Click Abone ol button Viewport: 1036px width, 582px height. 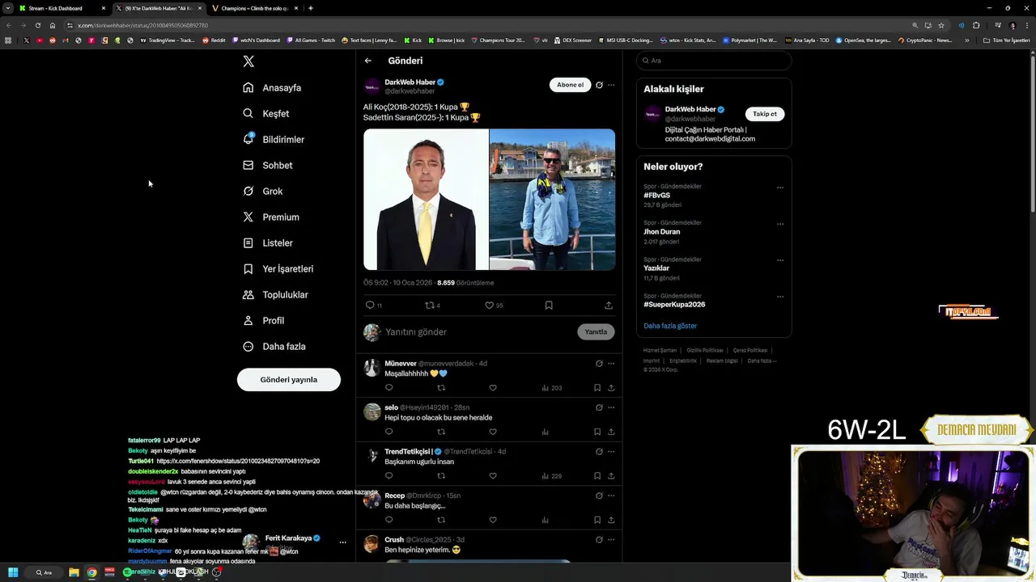pyautogui.click(x=570, y=85)
